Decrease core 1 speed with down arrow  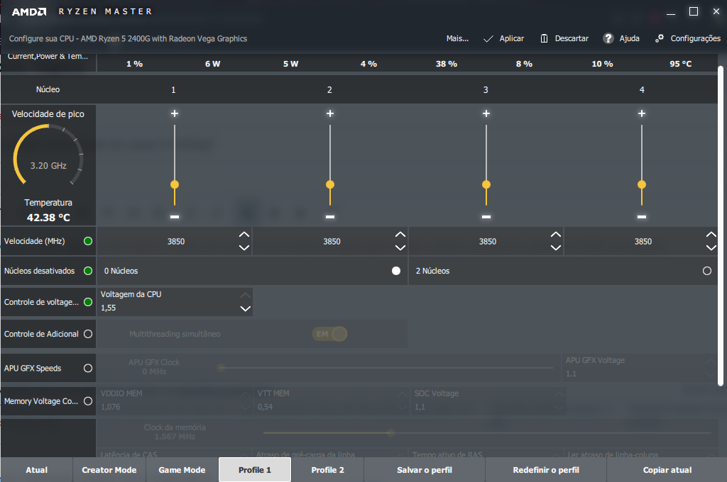[244, 247]
